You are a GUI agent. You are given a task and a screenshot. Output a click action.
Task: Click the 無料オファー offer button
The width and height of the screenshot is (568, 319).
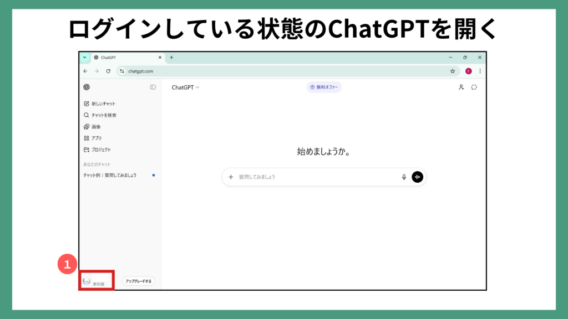324,88
